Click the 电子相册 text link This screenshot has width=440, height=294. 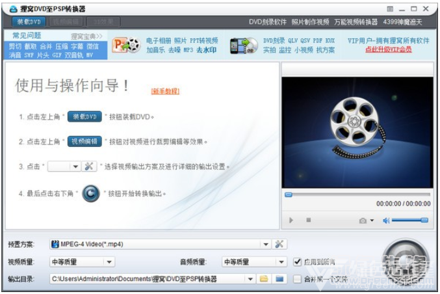159,41
